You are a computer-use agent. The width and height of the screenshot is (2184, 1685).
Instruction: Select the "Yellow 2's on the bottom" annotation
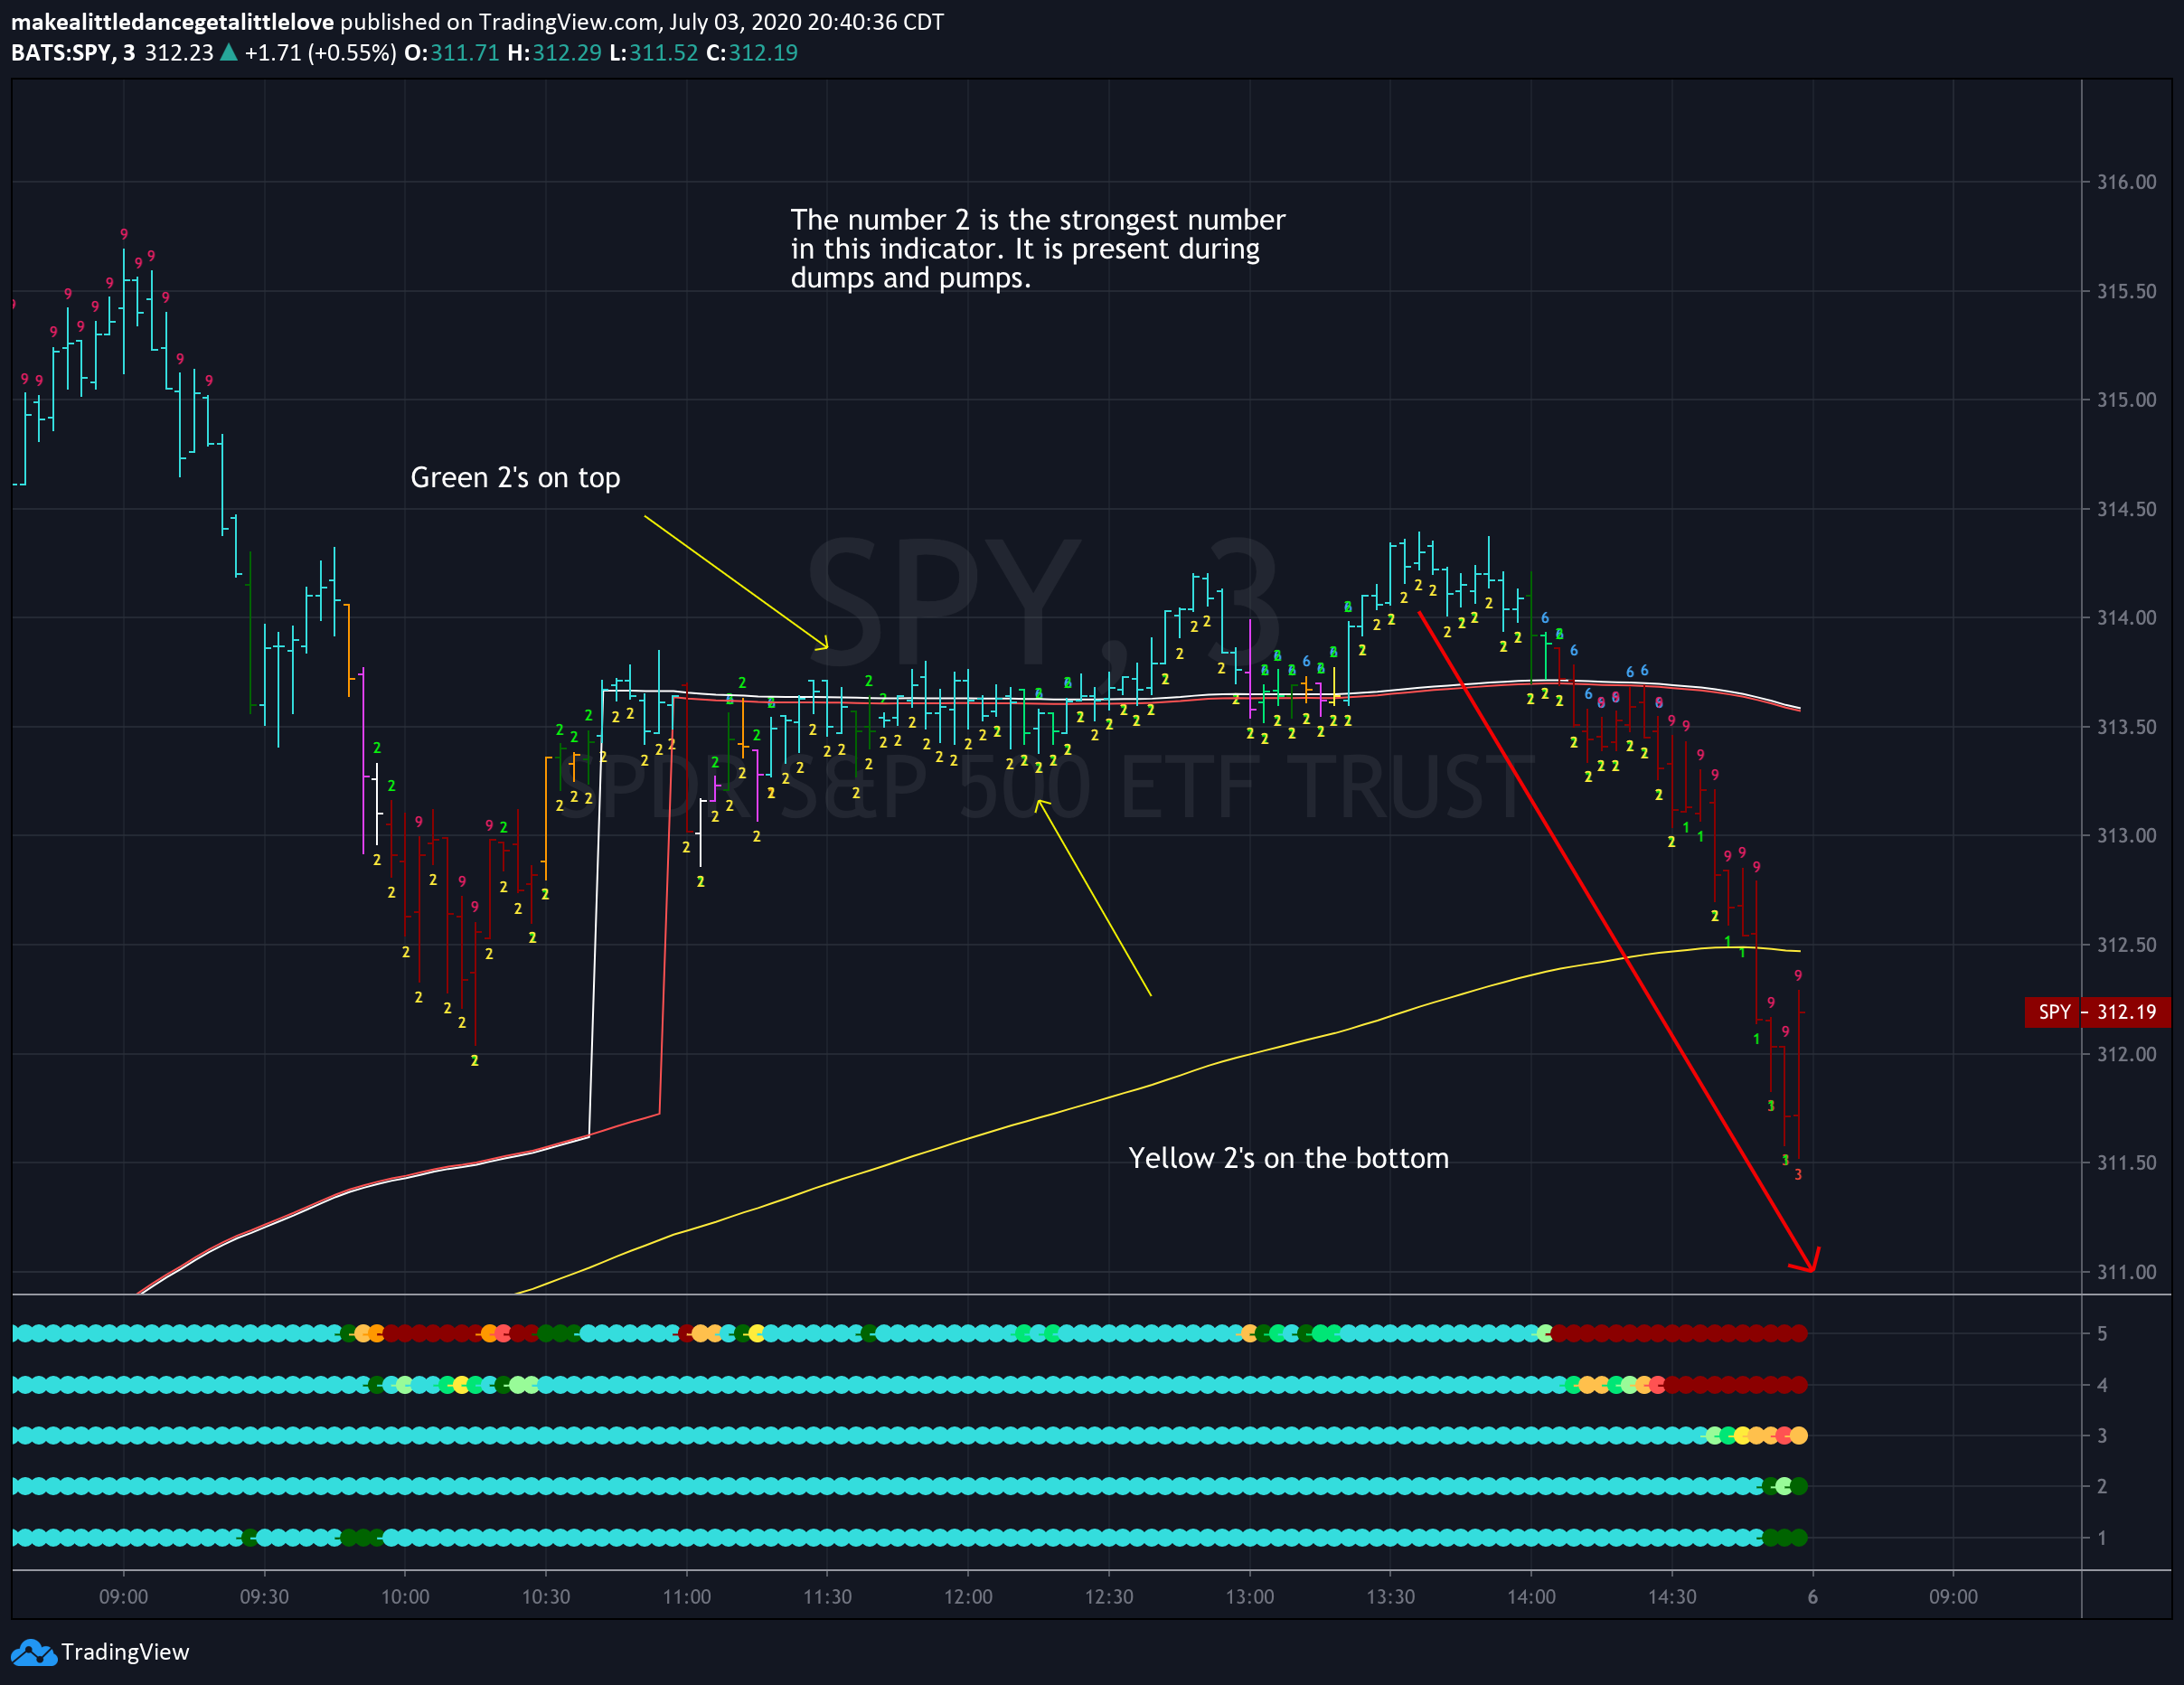[x=1288, y=1158]
